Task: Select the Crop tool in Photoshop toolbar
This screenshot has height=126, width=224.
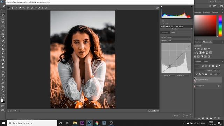Action: 3,30
